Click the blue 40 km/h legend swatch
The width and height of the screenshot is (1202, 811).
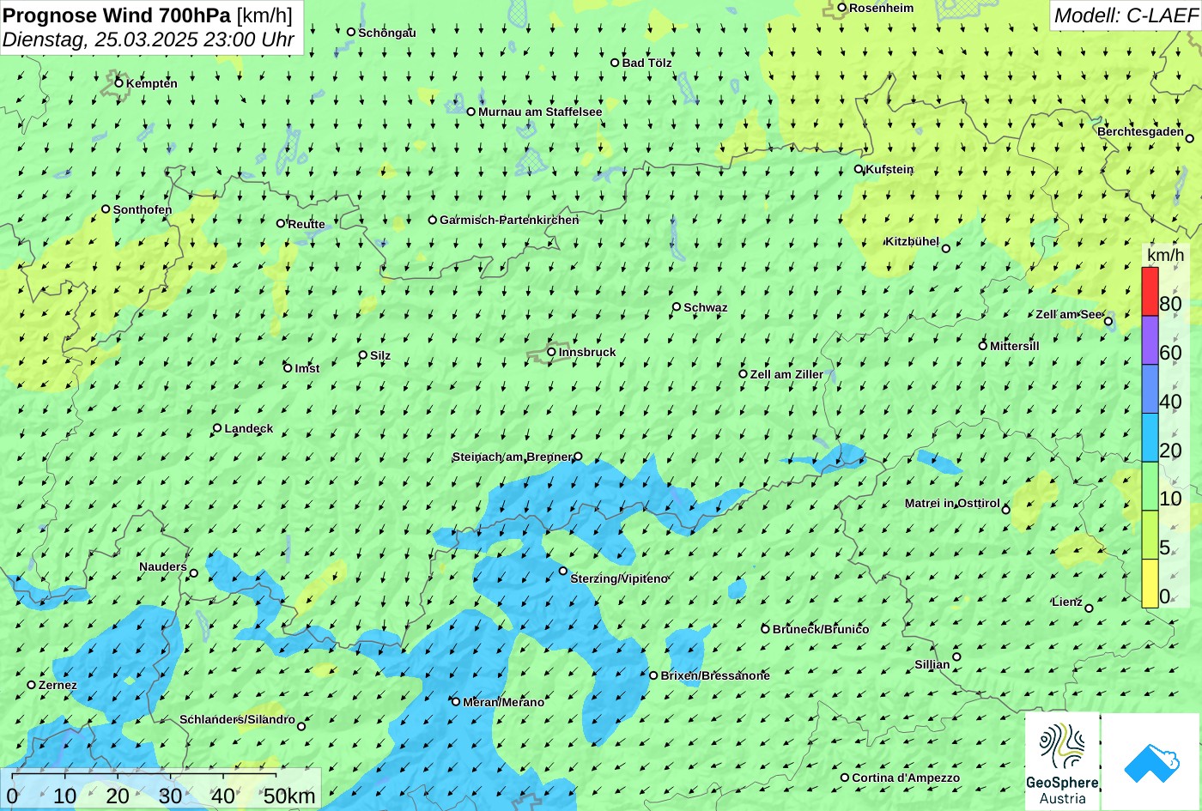point(1150,390)
